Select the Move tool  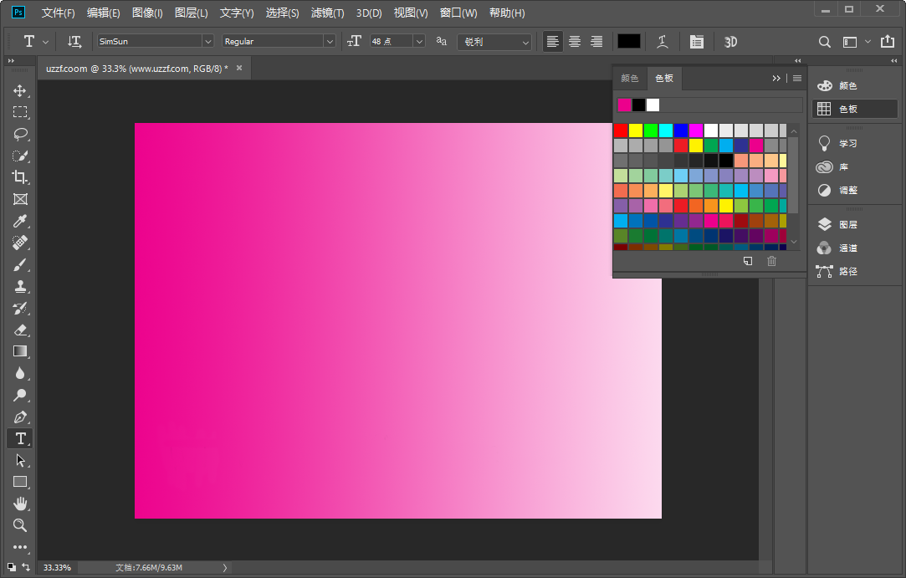(20, 90)
